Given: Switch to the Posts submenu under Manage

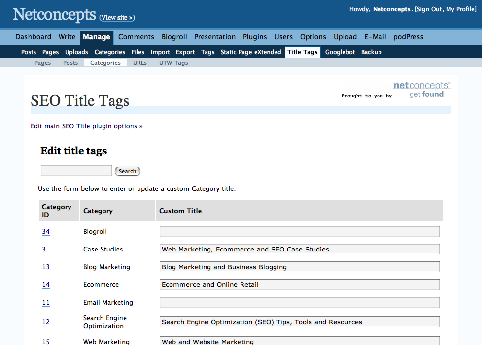Looking at the screenshot, I should click(x=29, y=52).
